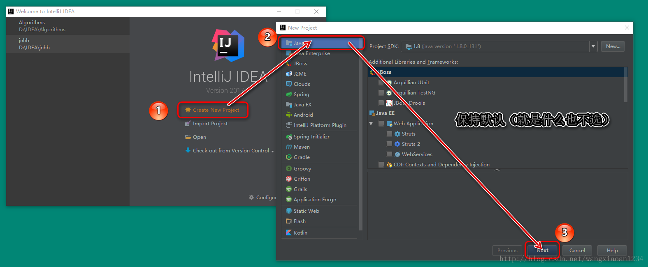Click the Struts gear icon

[397, 134]
